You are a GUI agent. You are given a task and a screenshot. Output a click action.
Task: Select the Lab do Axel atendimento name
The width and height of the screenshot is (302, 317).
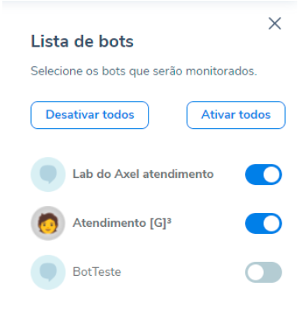[143, 174]
